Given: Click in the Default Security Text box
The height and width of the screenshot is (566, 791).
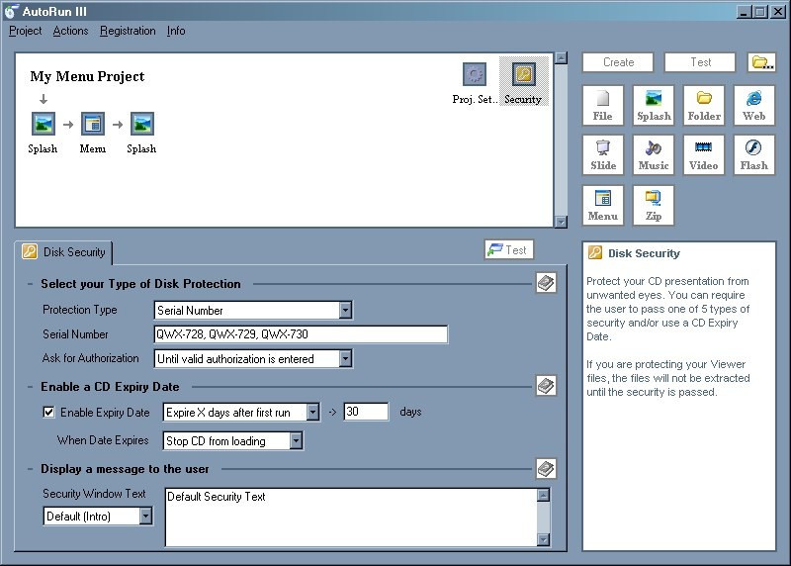Looking at the screenshot, I should (351, 517).
